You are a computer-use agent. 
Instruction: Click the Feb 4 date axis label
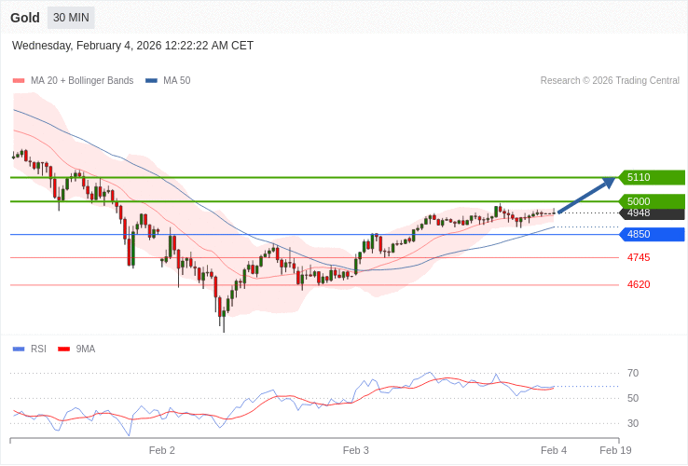point(553,450)
